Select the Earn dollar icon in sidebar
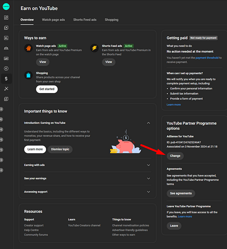The height and width of the screenshot is (249, 227). coord(6,79)
